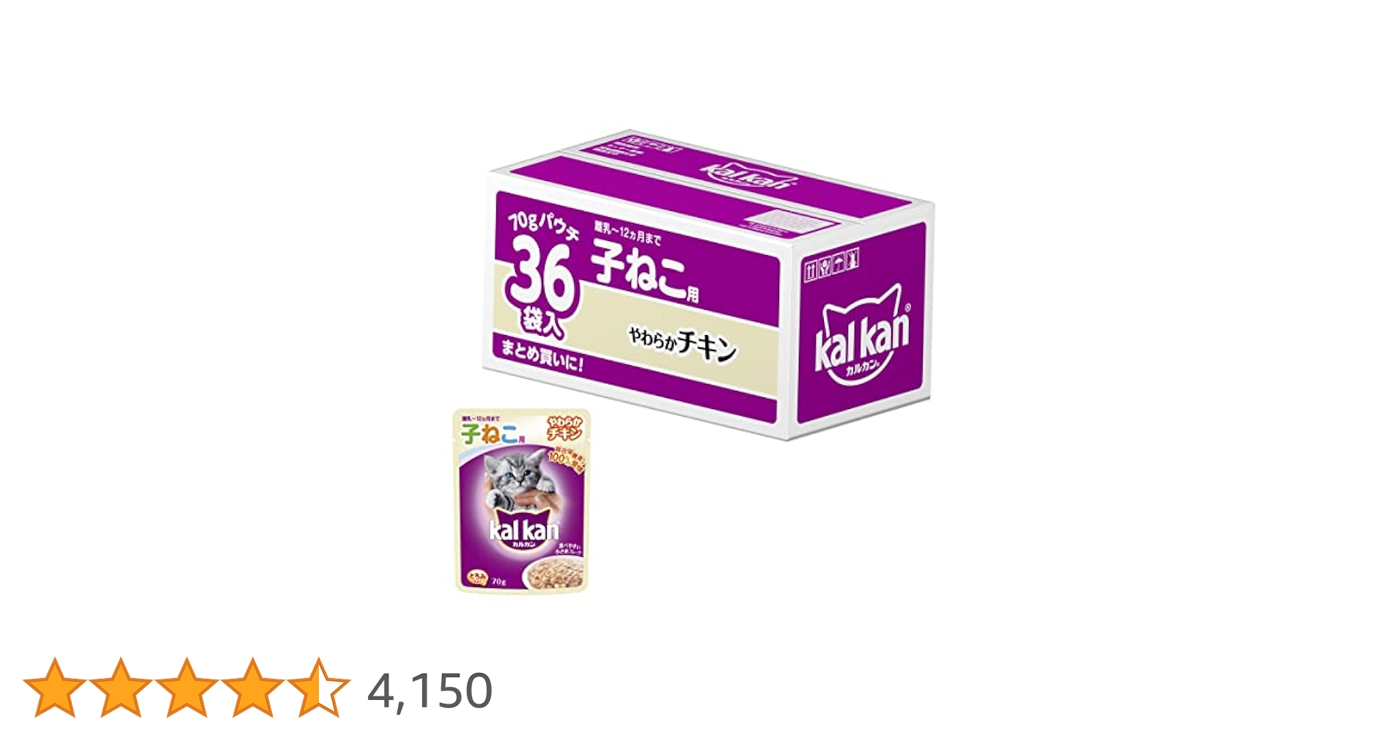
Task: Click the Kal Kan logo on the pouch
Action: (523, 532)
